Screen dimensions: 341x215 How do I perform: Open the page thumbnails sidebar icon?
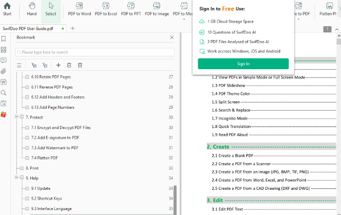coord(3,50)
